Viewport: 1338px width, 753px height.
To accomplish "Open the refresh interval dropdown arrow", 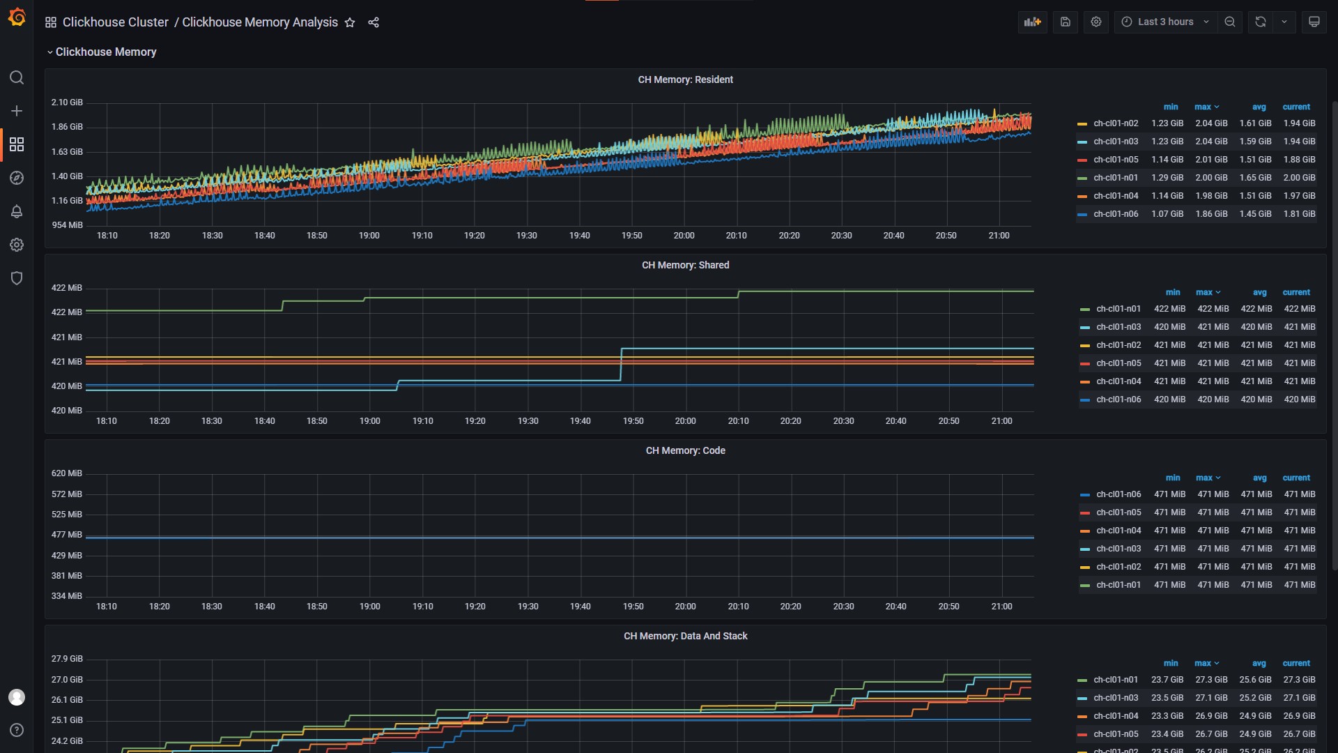I will pos(1284,22).
